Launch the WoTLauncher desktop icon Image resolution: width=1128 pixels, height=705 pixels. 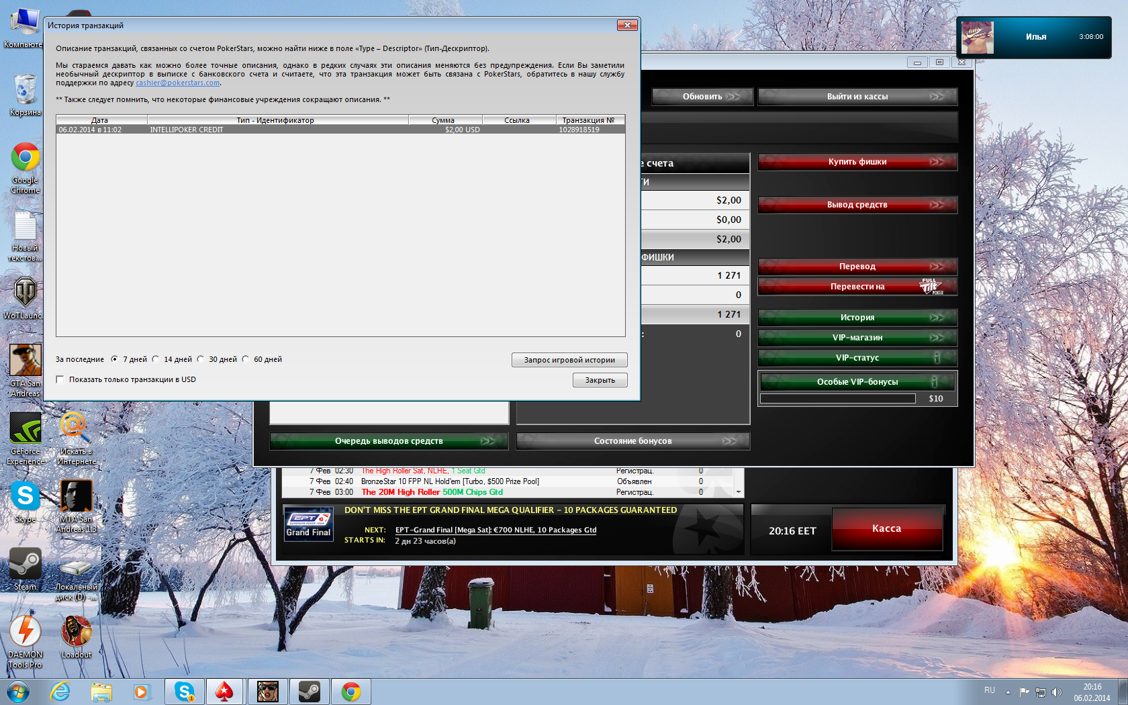(25, 298)
